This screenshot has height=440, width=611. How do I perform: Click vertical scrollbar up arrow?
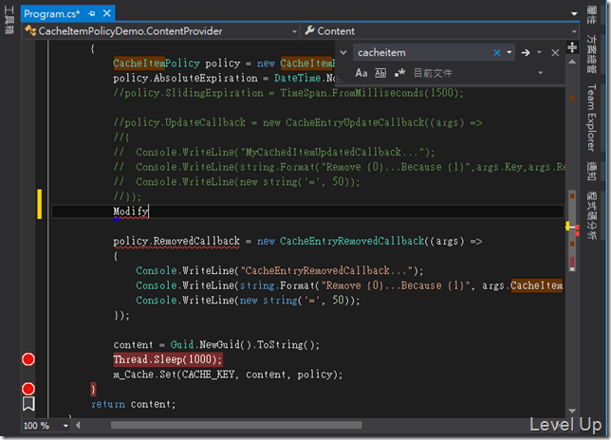pyautogui.click(x=572, y=62)
